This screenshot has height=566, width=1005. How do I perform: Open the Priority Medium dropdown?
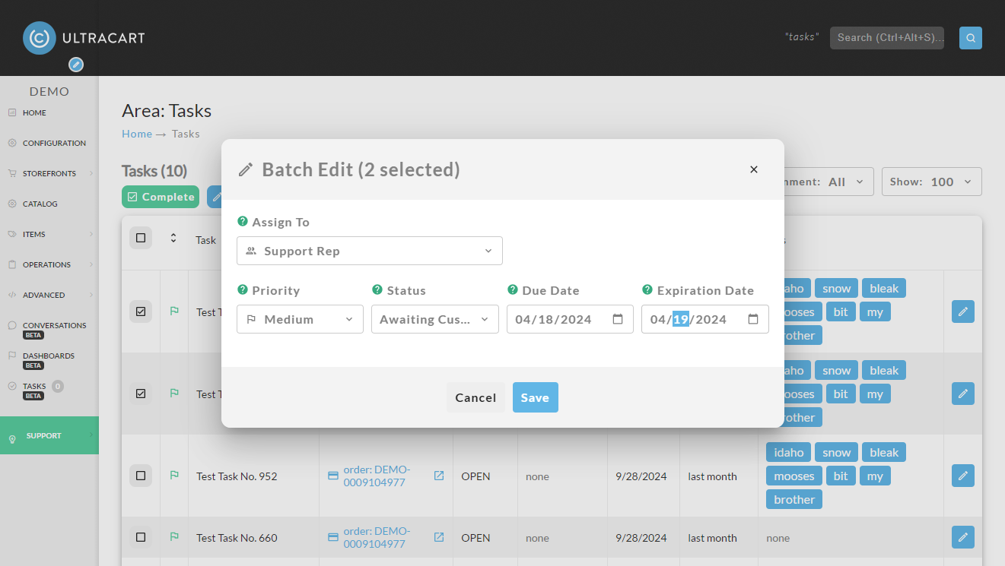coord(300,319)
